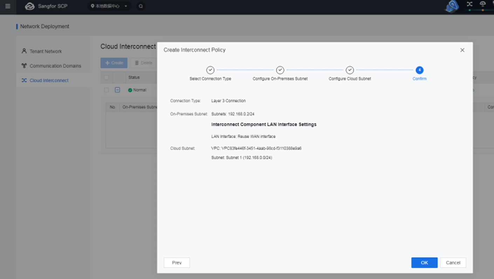Check the header select-all checkbox in table
The height and width of the screenshot is (279, 494).
point(107,77)
